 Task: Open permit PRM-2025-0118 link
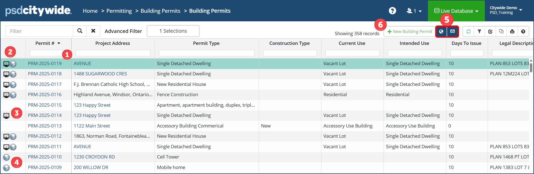45,74
